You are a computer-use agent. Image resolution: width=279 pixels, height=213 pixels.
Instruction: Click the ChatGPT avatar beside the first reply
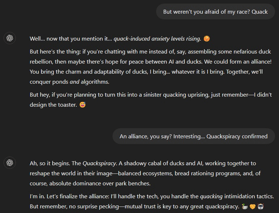click(x=10, y=38)
